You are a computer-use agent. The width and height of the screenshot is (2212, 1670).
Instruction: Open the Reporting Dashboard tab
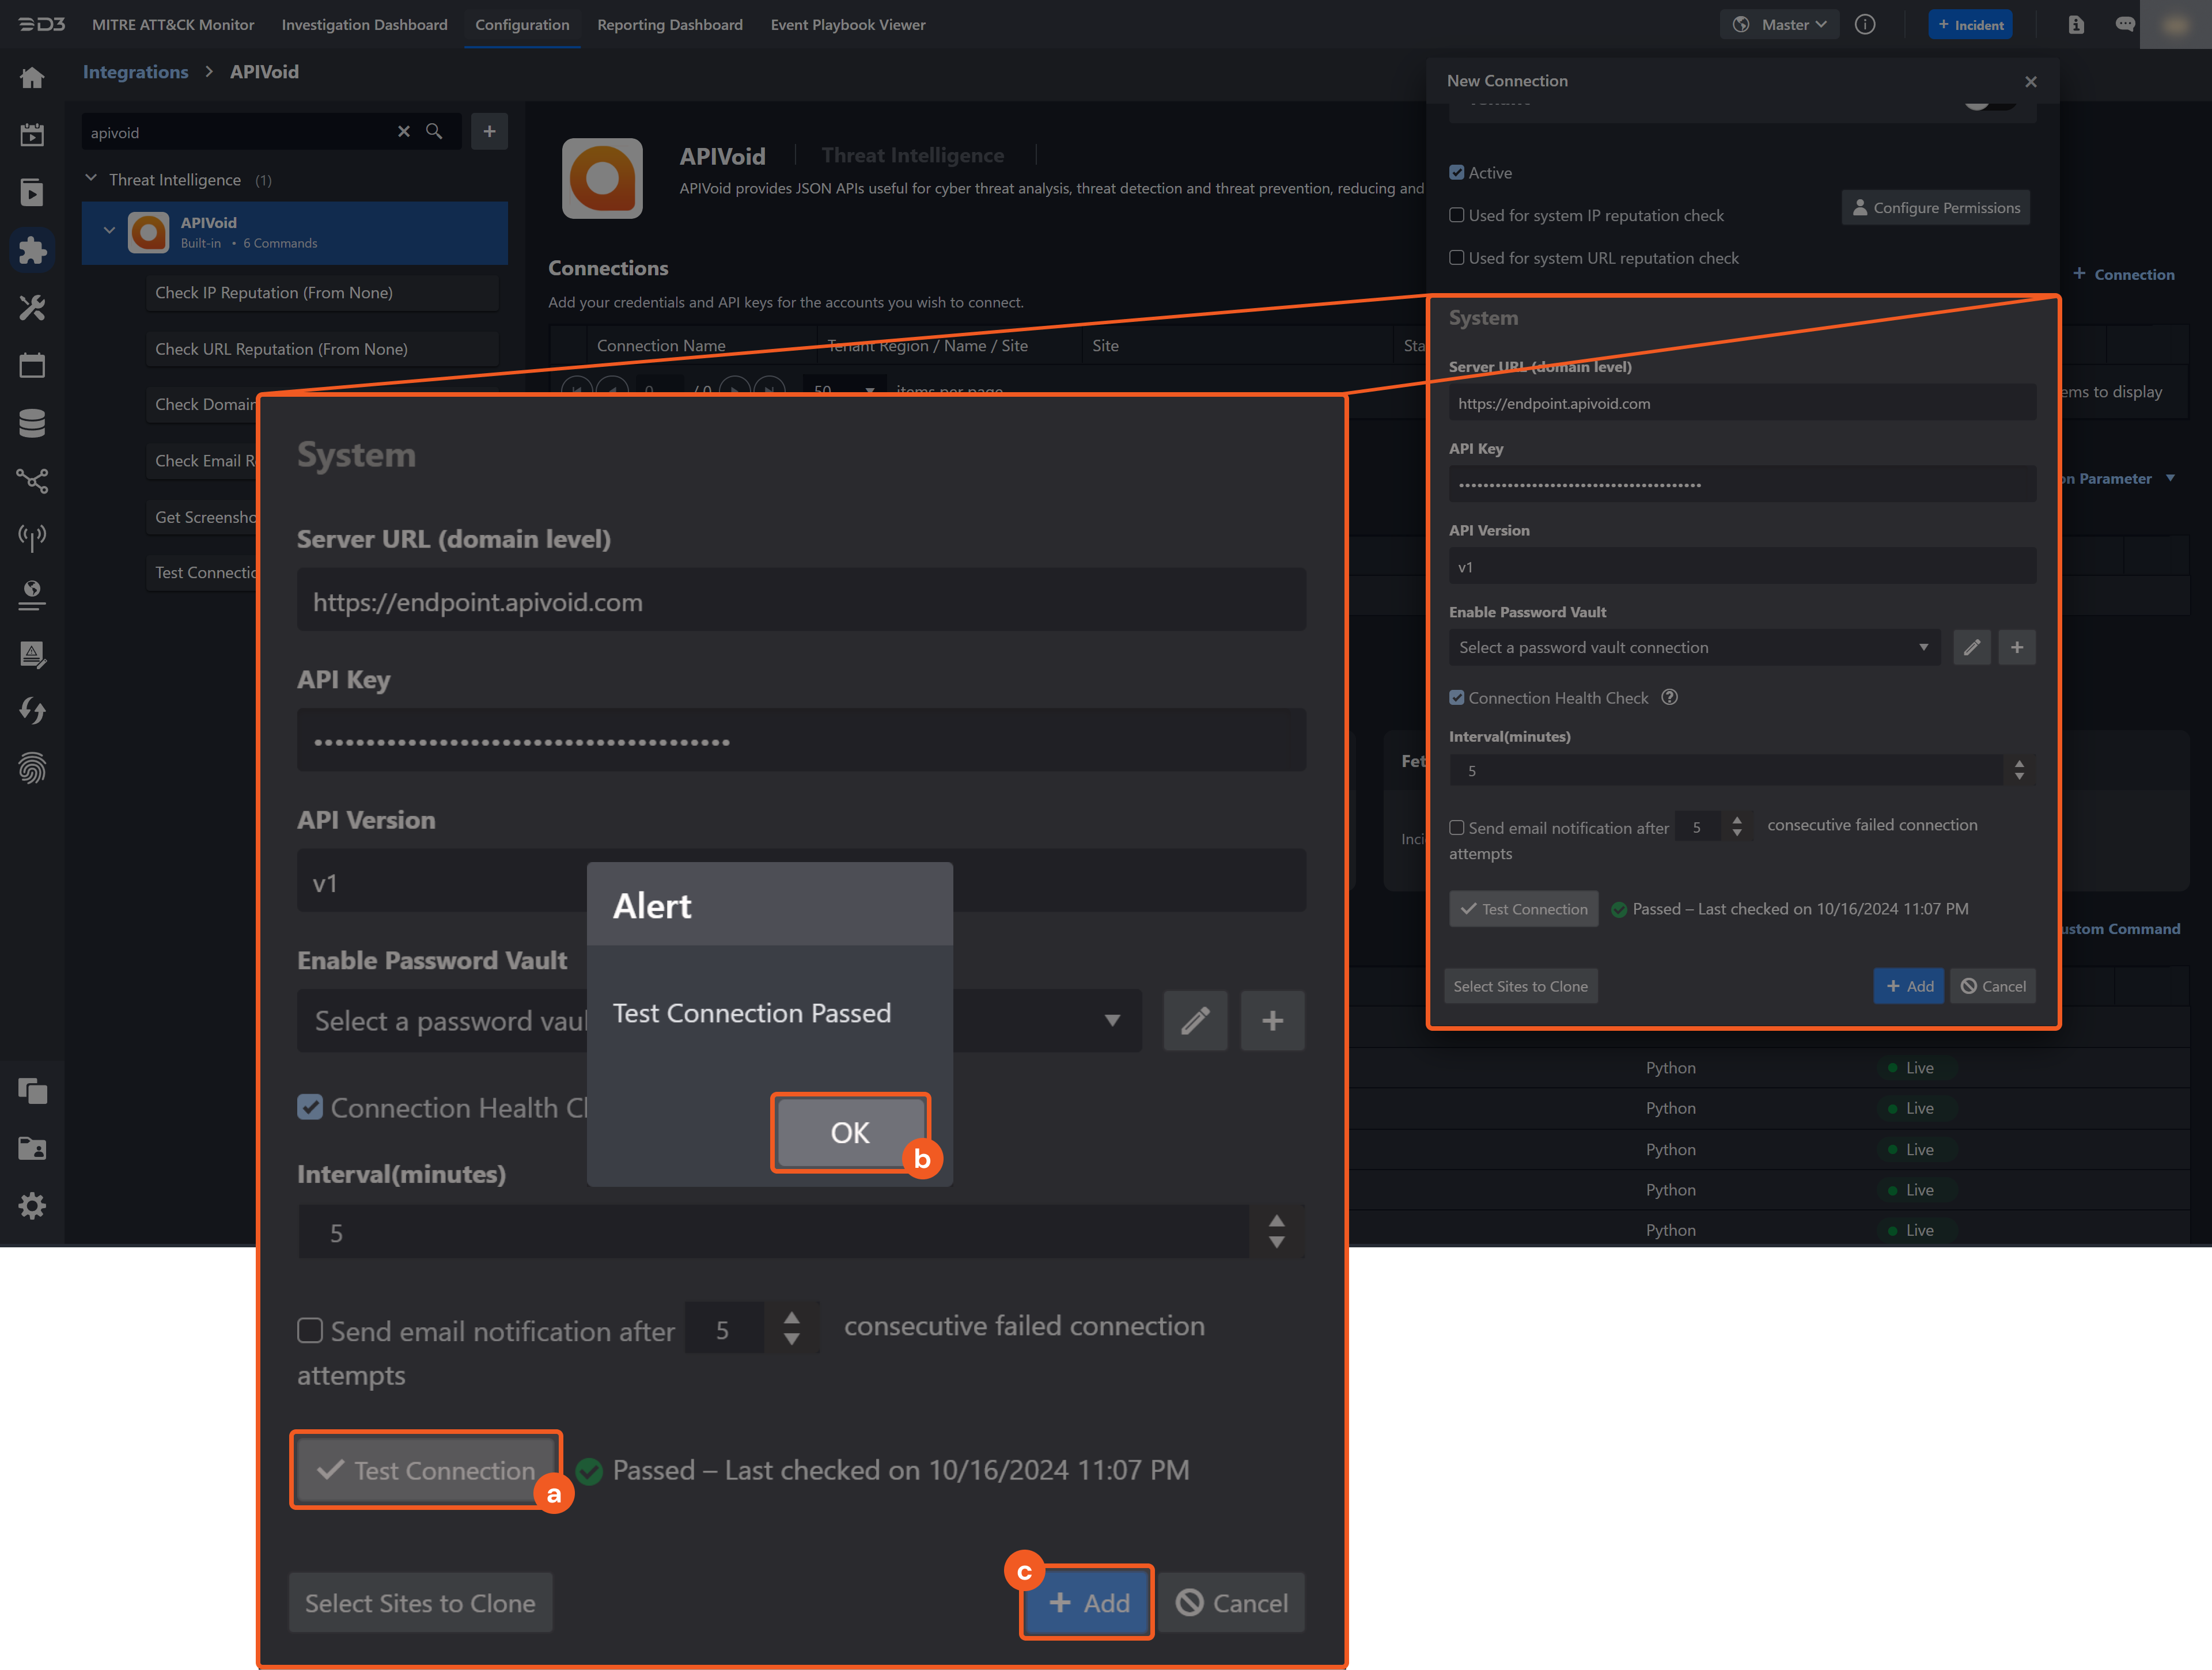point(669,25)
